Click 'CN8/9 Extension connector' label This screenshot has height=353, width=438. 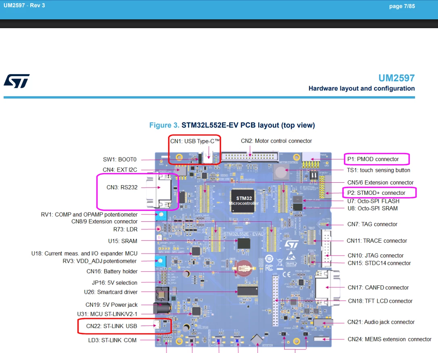[x=104, y=221]
